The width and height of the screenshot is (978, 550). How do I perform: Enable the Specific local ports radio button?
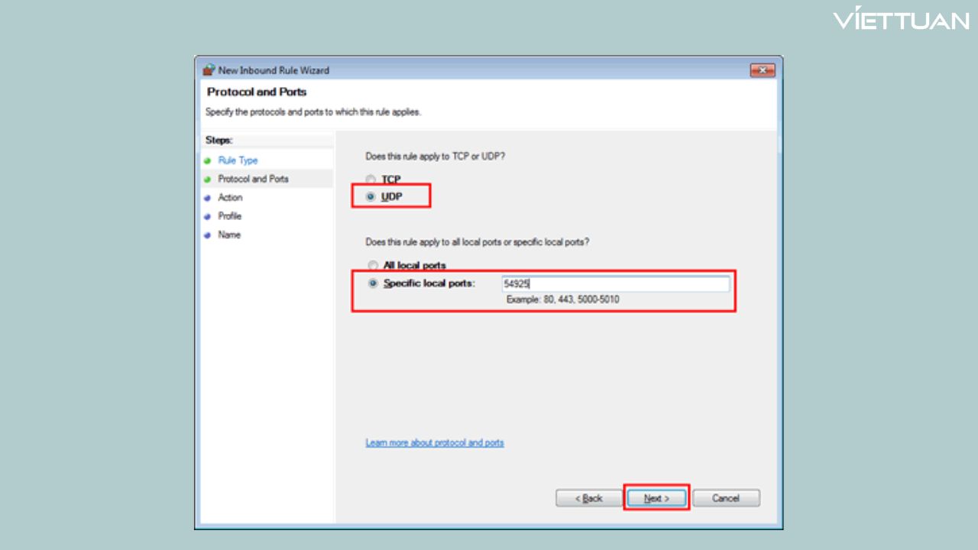373,283
